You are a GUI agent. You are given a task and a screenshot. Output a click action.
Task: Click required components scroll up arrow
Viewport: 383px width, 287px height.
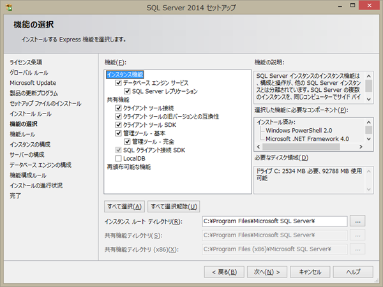click(369, 122)
